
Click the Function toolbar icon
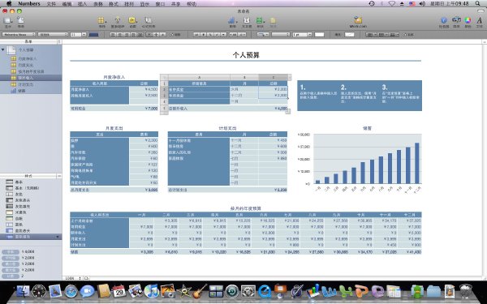tap(132, 21)
